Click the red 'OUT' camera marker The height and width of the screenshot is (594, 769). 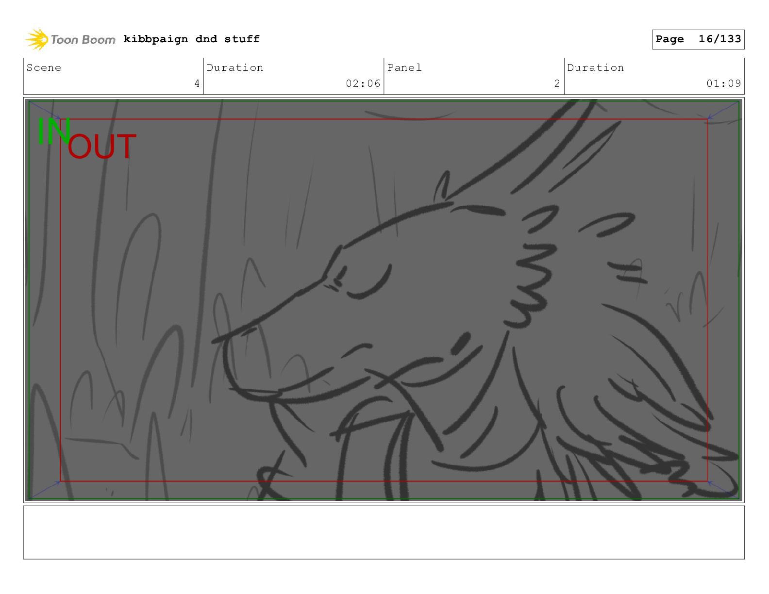point(101,147)
